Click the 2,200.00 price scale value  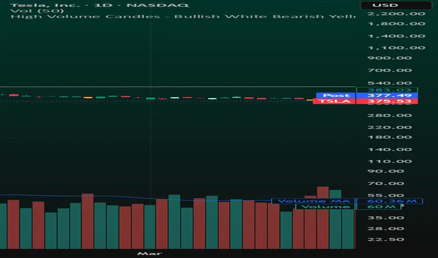click(x=396, y=14)
